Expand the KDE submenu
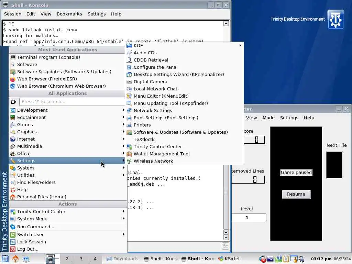Screen dimensions: 352x264 pyautogui.click(x=185, y=46)
